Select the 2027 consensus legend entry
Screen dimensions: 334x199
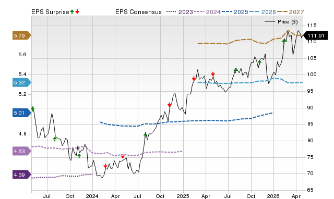click(x=290, y=12)
